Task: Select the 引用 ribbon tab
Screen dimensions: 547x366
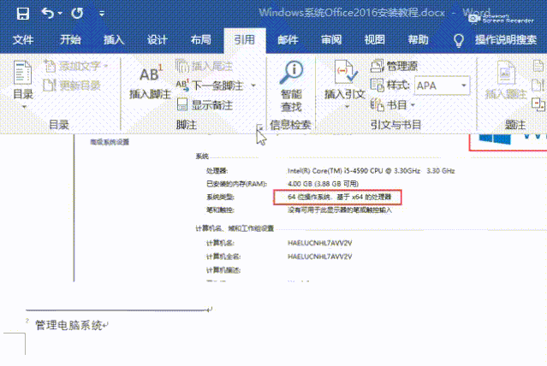Action: (245, 39)
